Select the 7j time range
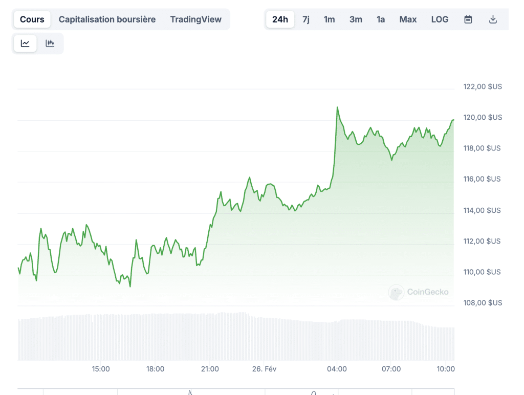The height and width of the screenshot is (395, 524). pos(306,19)
